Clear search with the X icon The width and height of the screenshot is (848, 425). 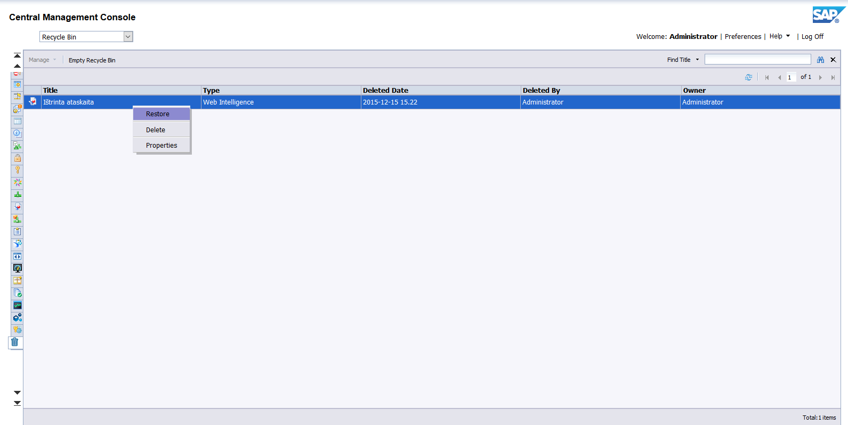[x=833, y=60]
